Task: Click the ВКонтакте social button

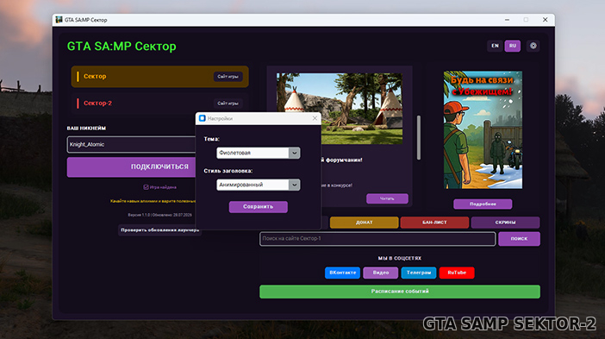Action: click(x=343, y=273)
